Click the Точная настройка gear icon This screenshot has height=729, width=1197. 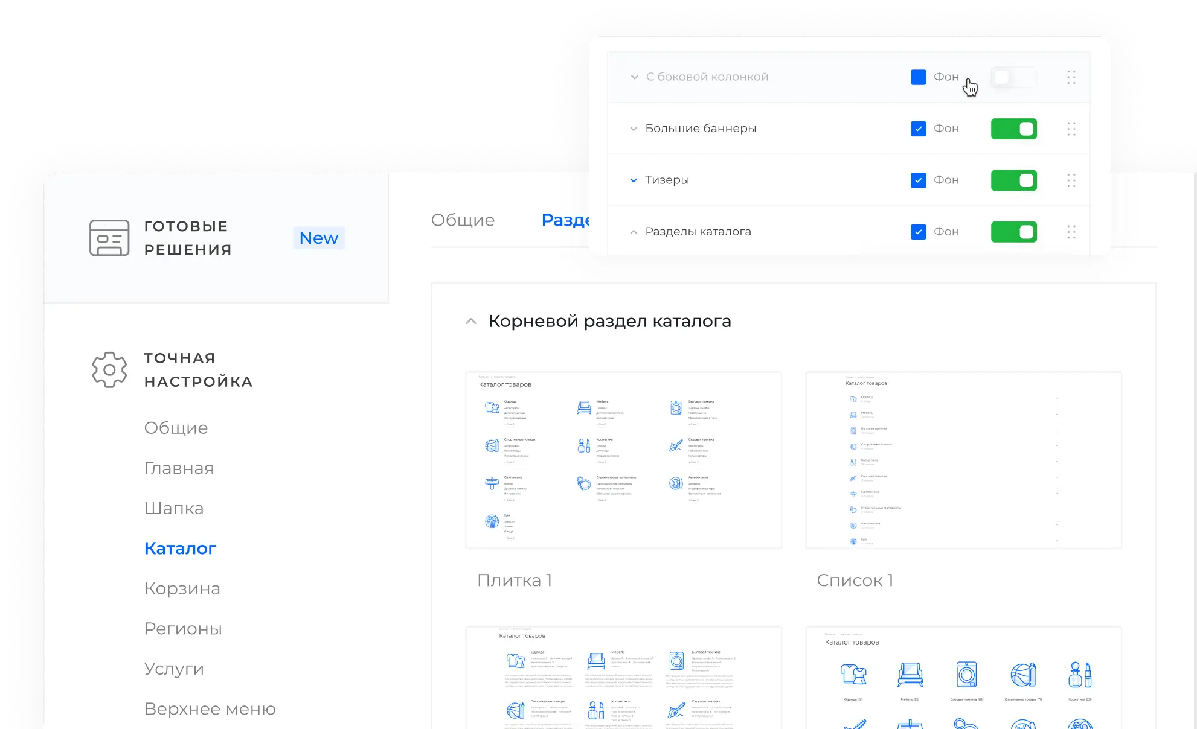point(109,369)
